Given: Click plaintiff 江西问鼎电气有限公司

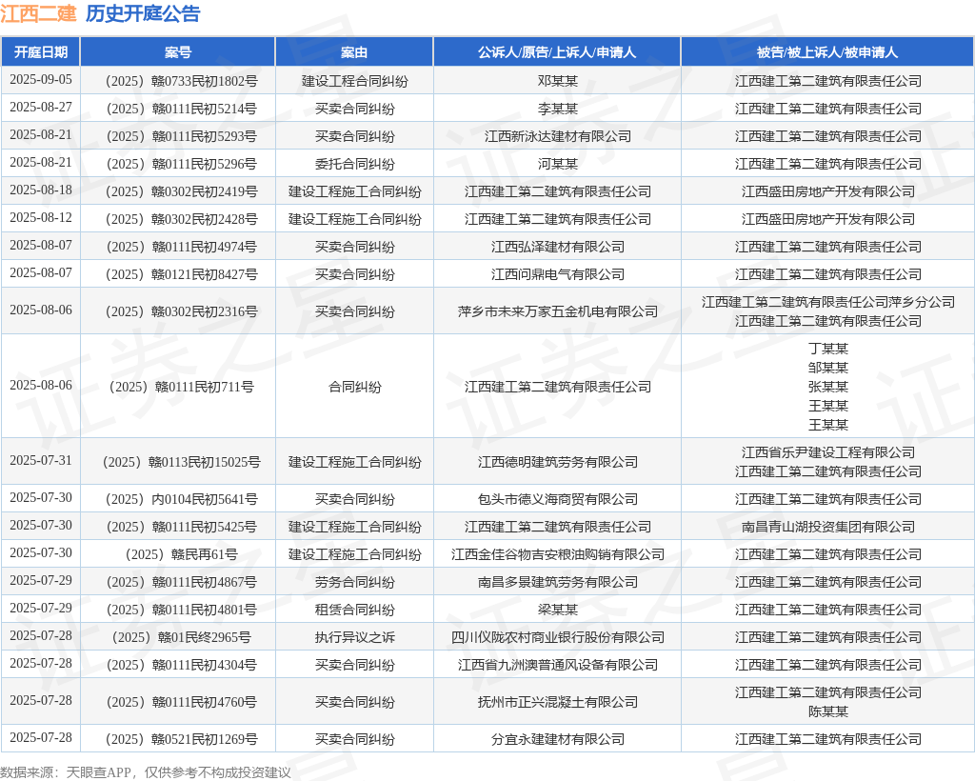Looking at the screenshot, I should 558,274.
